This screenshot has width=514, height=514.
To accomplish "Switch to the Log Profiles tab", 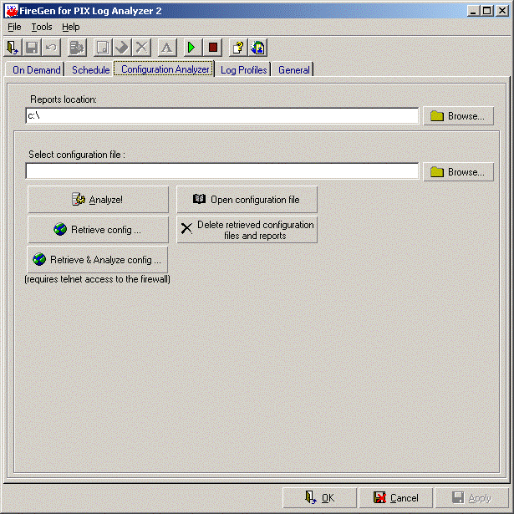I will [x=243, y=70].
